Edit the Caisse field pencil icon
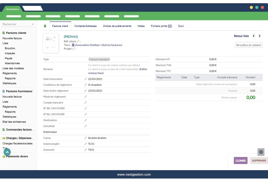 [86, 138]
